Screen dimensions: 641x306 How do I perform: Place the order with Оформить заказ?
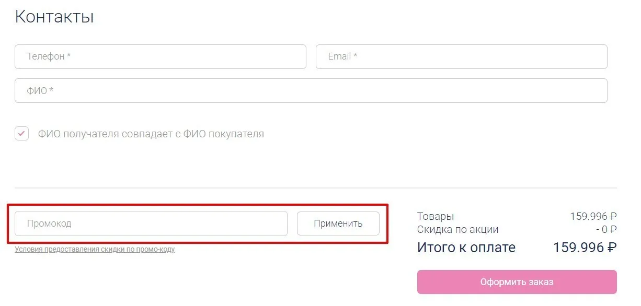(x=517, y=282)
